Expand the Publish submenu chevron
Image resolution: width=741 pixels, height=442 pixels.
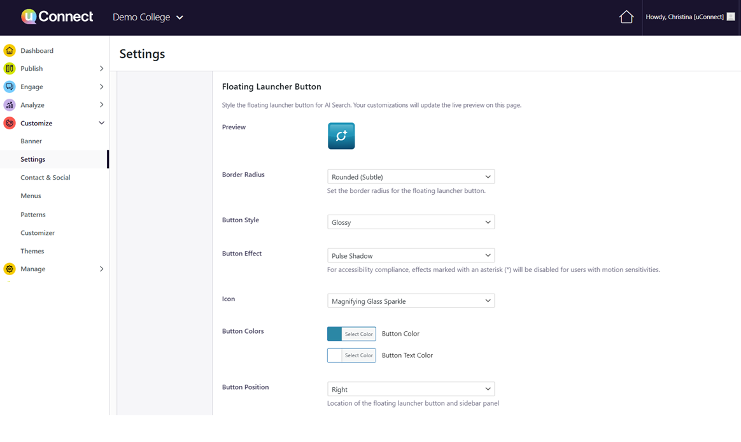click(x=102, y=69)
